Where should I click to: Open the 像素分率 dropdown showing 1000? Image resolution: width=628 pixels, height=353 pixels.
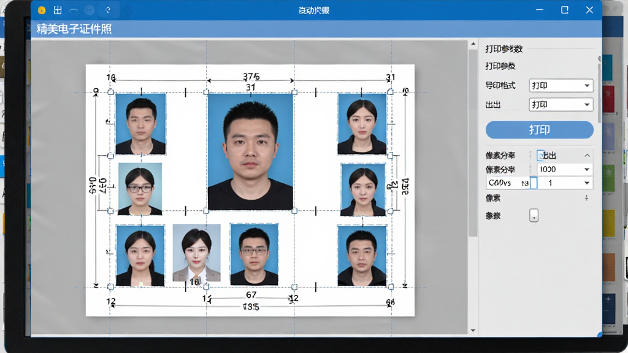pos(564,170)
